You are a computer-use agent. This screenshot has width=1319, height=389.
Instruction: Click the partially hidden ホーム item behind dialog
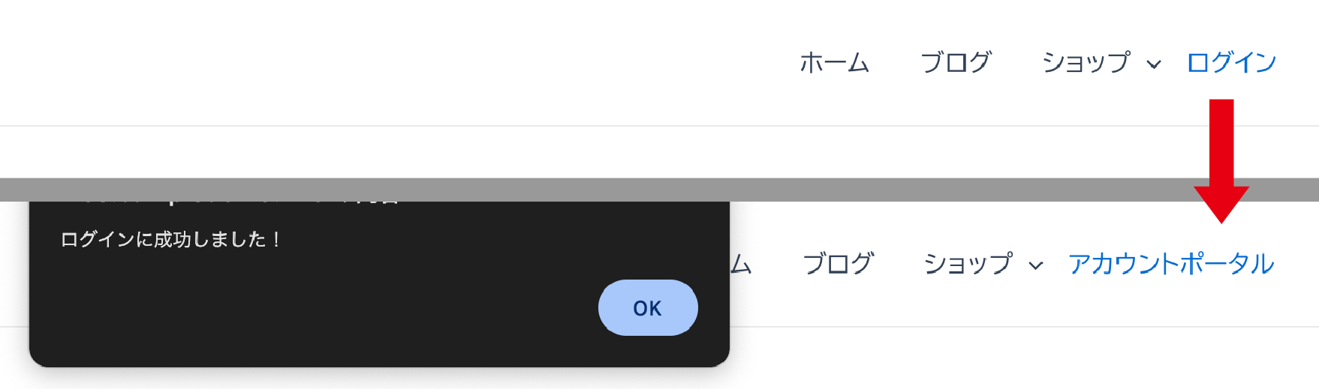741,264
